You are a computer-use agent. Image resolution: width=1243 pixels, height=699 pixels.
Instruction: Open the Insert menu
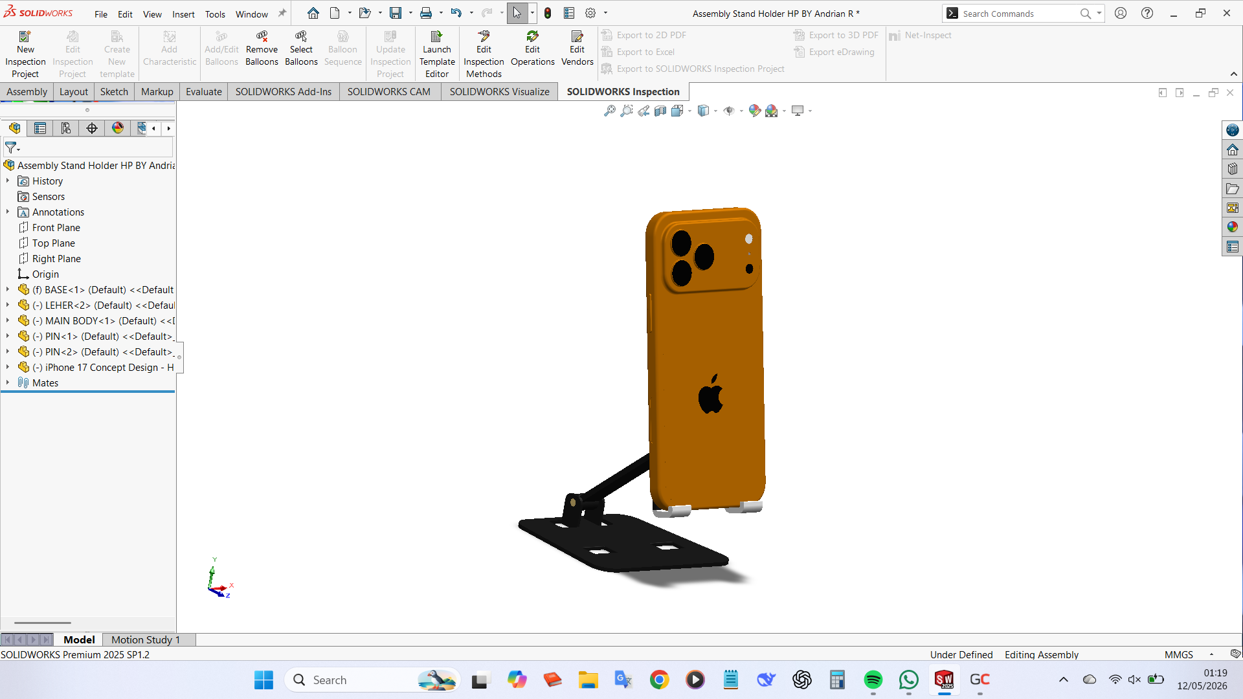(x=183, y=14)
